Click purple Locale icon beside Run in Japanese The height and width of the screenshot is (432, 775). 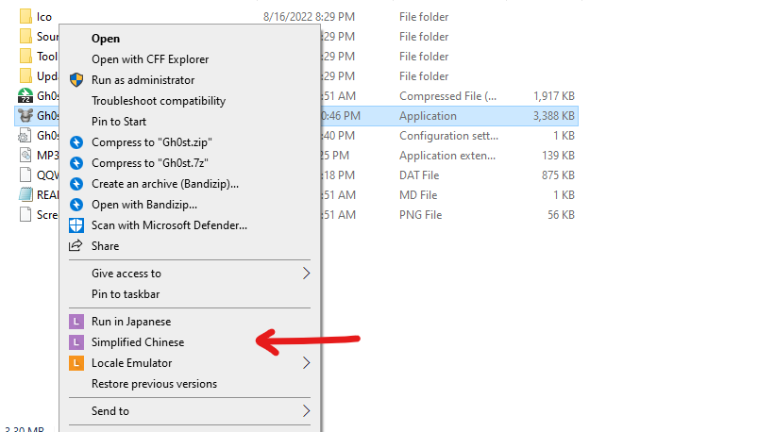76,322
